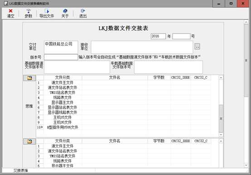Select upper table row 1 源文件主文件
This screenshot has width=251, height=175.
click(x=123, y=83)
